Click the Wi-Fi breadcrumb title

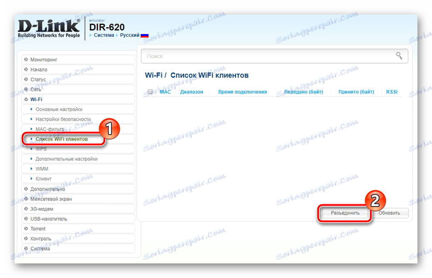(153, 75)
